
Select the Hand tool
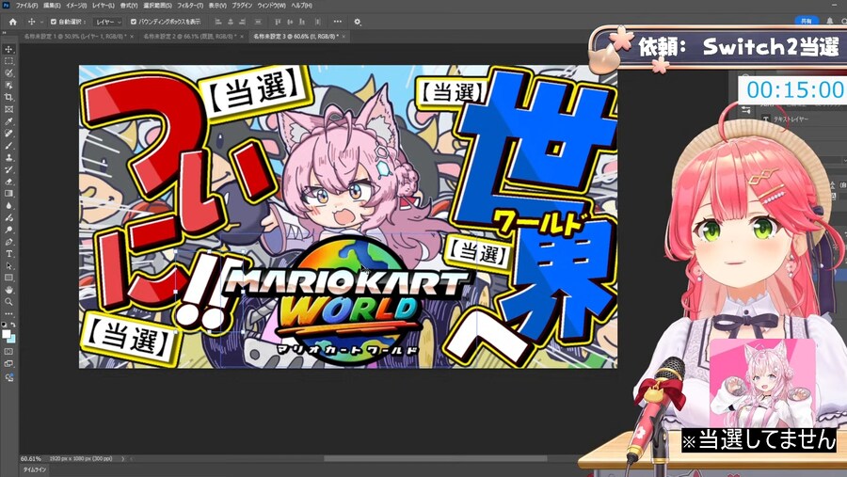(8, 290)
